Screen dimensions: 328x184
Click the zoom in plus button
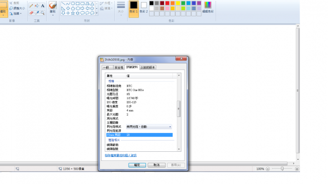[297, 169]
